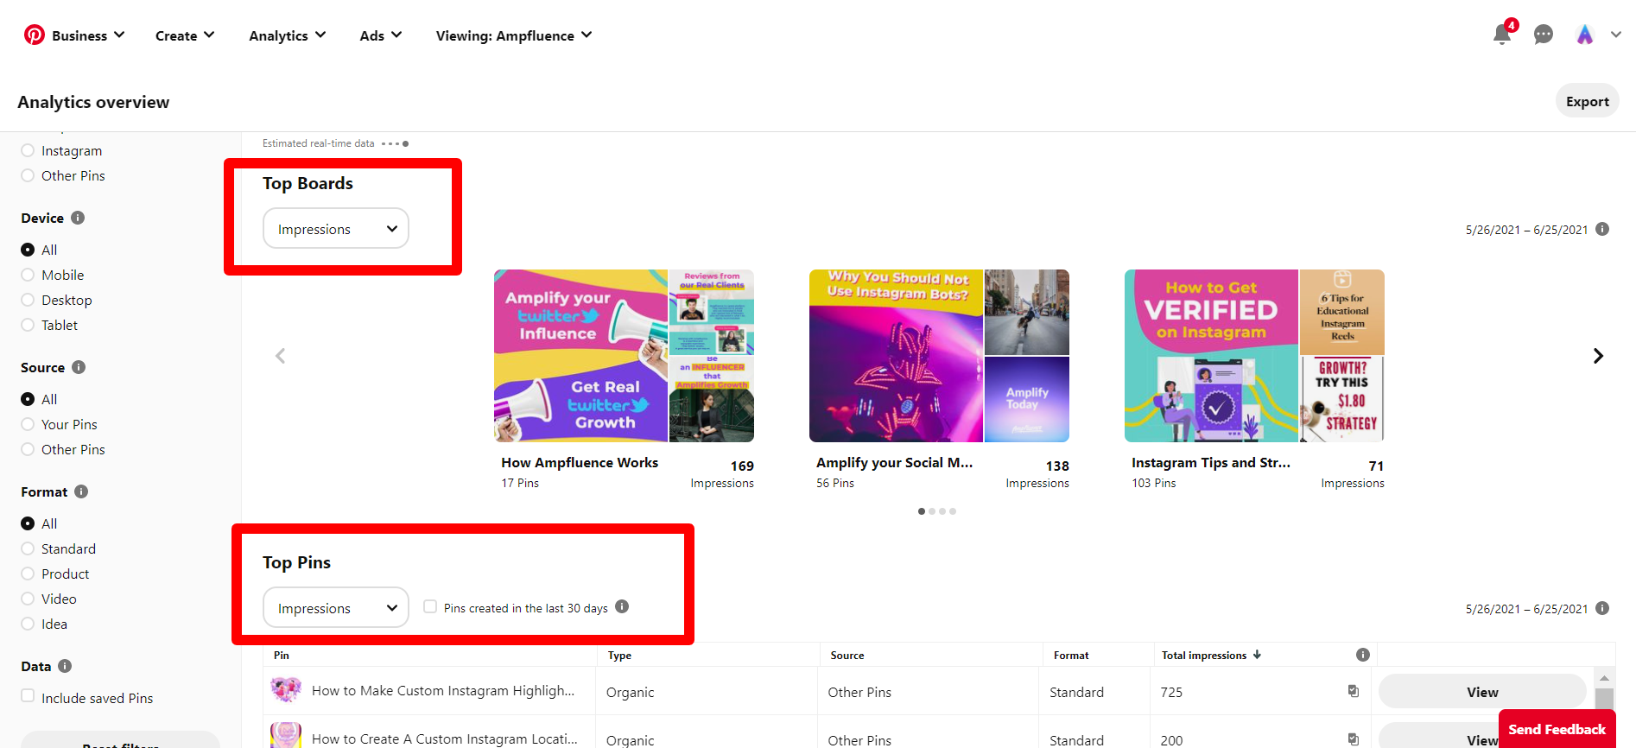
Task: Open Top Boards Impressions dropdown
Action: tap(336, 229)
